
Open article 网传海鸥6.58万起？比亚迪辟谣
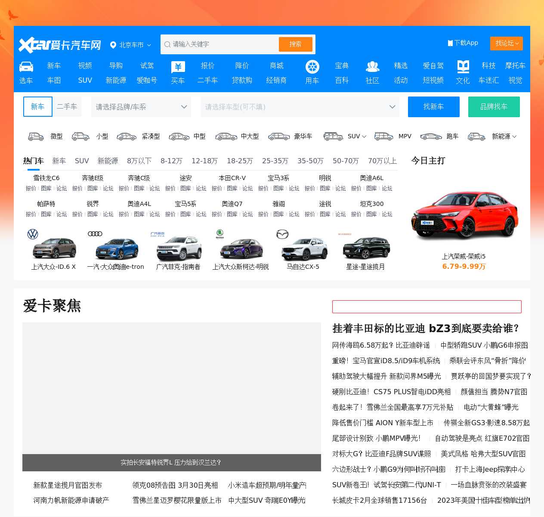[381, 346]
